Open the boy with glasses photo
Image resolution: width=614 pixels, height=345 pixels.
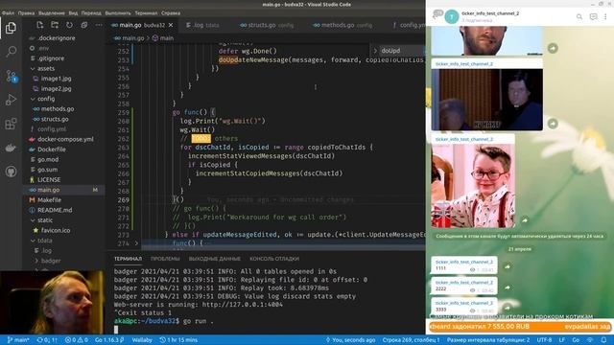click(473, 186)
